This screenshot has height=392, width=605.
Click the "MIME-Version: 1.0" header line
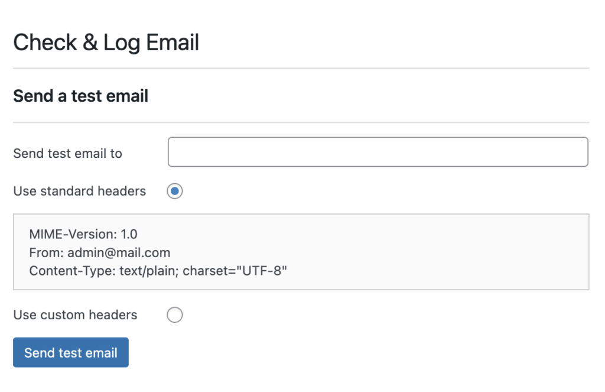coord(83,234)
